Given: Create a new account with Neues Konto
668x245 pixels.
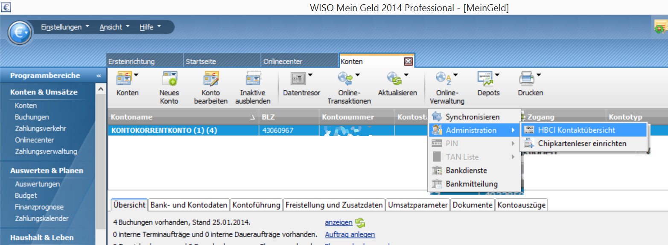Looking at the screenshot, I should pos(169,79).
